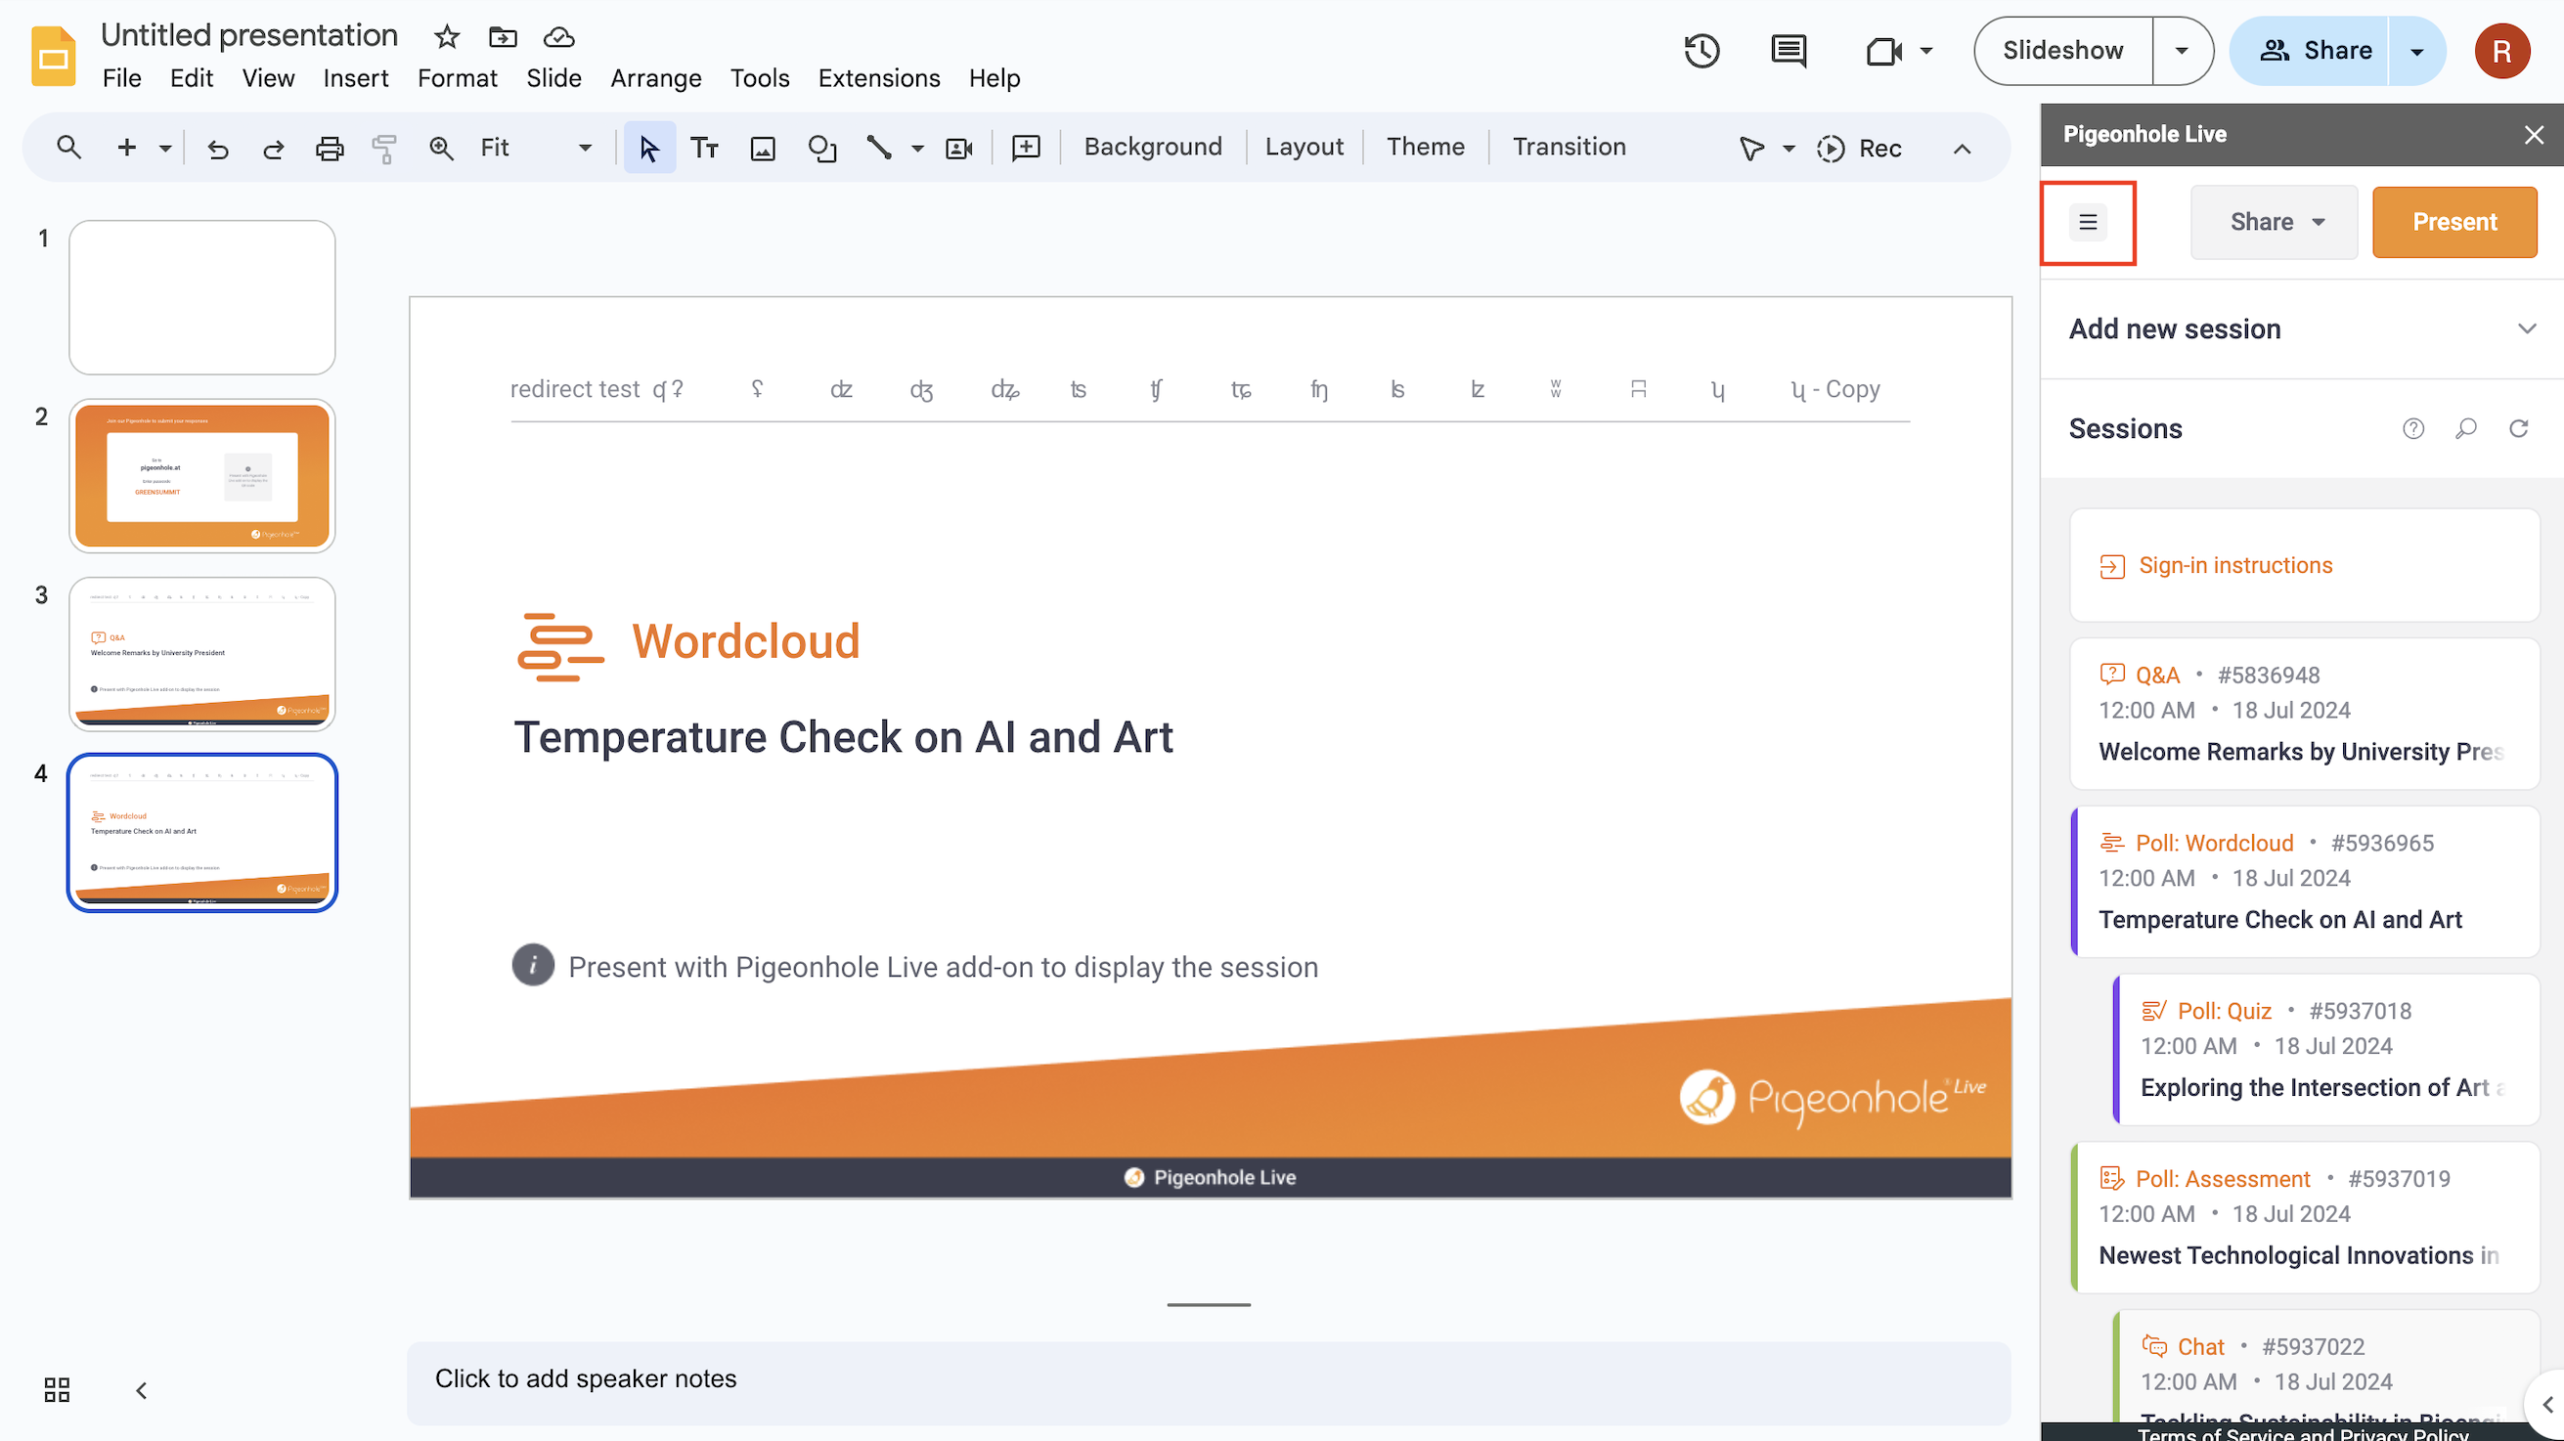2564x1441 pixels.
Task: Click to add speaker notes field
Action: (x=1209, y=1382)
